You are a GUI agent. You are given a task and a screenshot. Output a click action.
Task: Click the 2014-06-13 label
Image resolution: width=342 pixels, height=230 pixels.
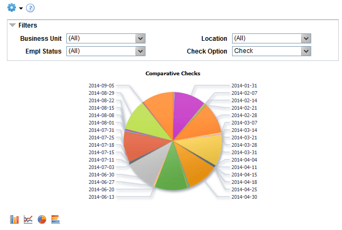(101, 197)
